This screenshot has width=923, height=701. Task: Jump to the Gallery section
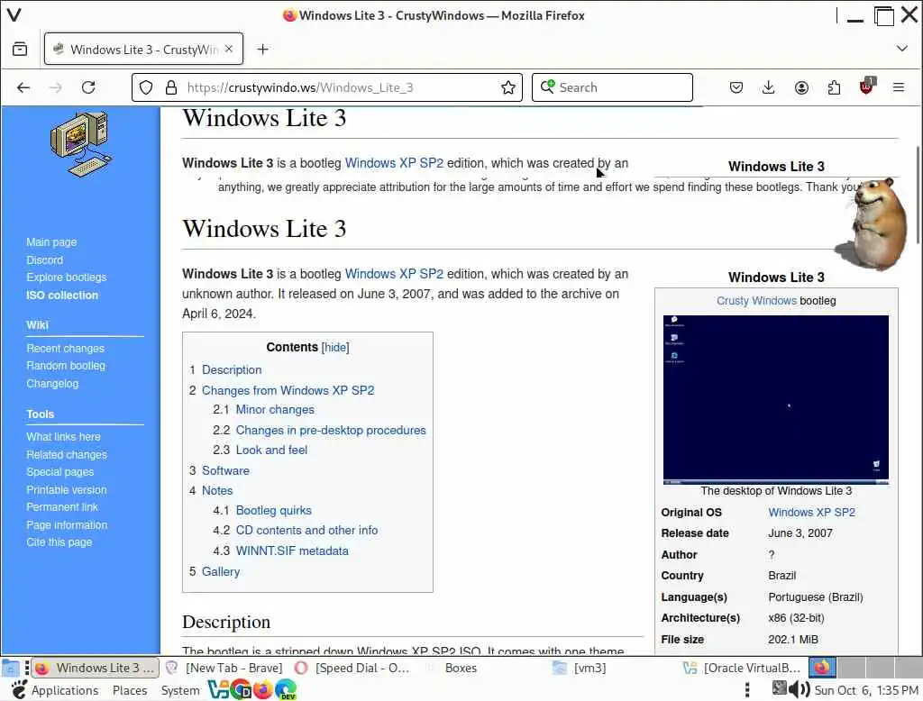(x=221, y=571)
